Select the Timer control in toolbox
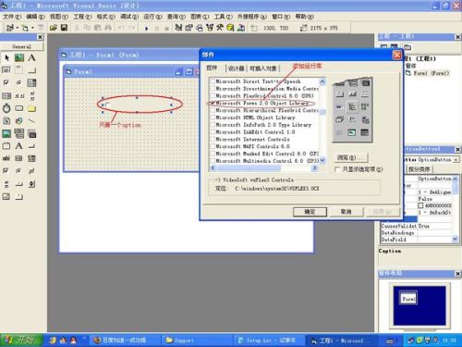Screen dimensions: 462x347 pyautogui.click(x=6, y=108)
